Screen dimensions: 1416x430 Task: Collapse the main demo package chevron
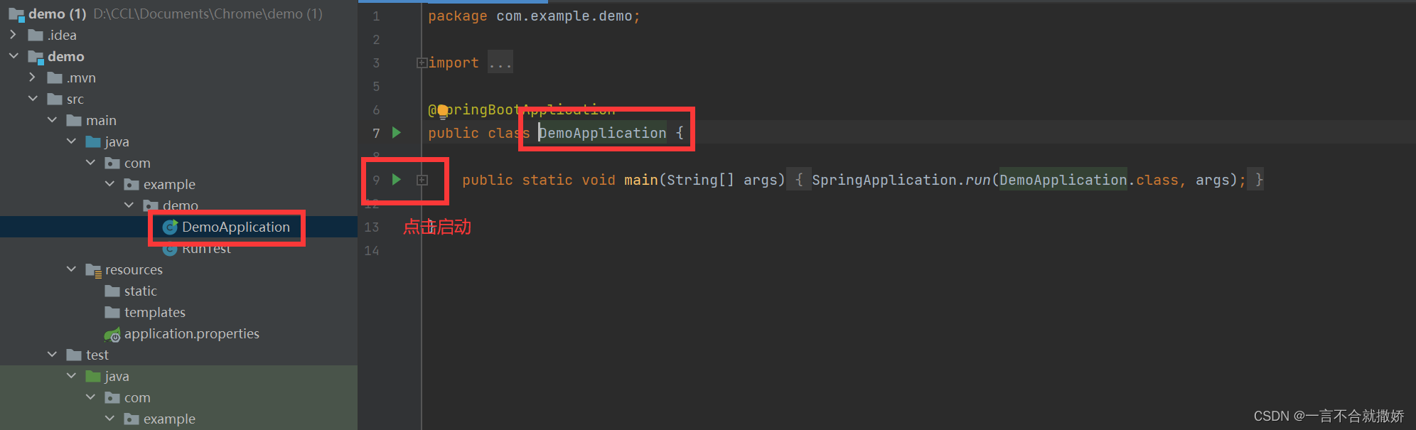(x=129, y=205)
